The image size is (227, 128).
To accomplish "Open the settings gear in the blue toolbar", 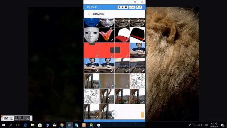I will pyautogui.click(x=119, y=7).
